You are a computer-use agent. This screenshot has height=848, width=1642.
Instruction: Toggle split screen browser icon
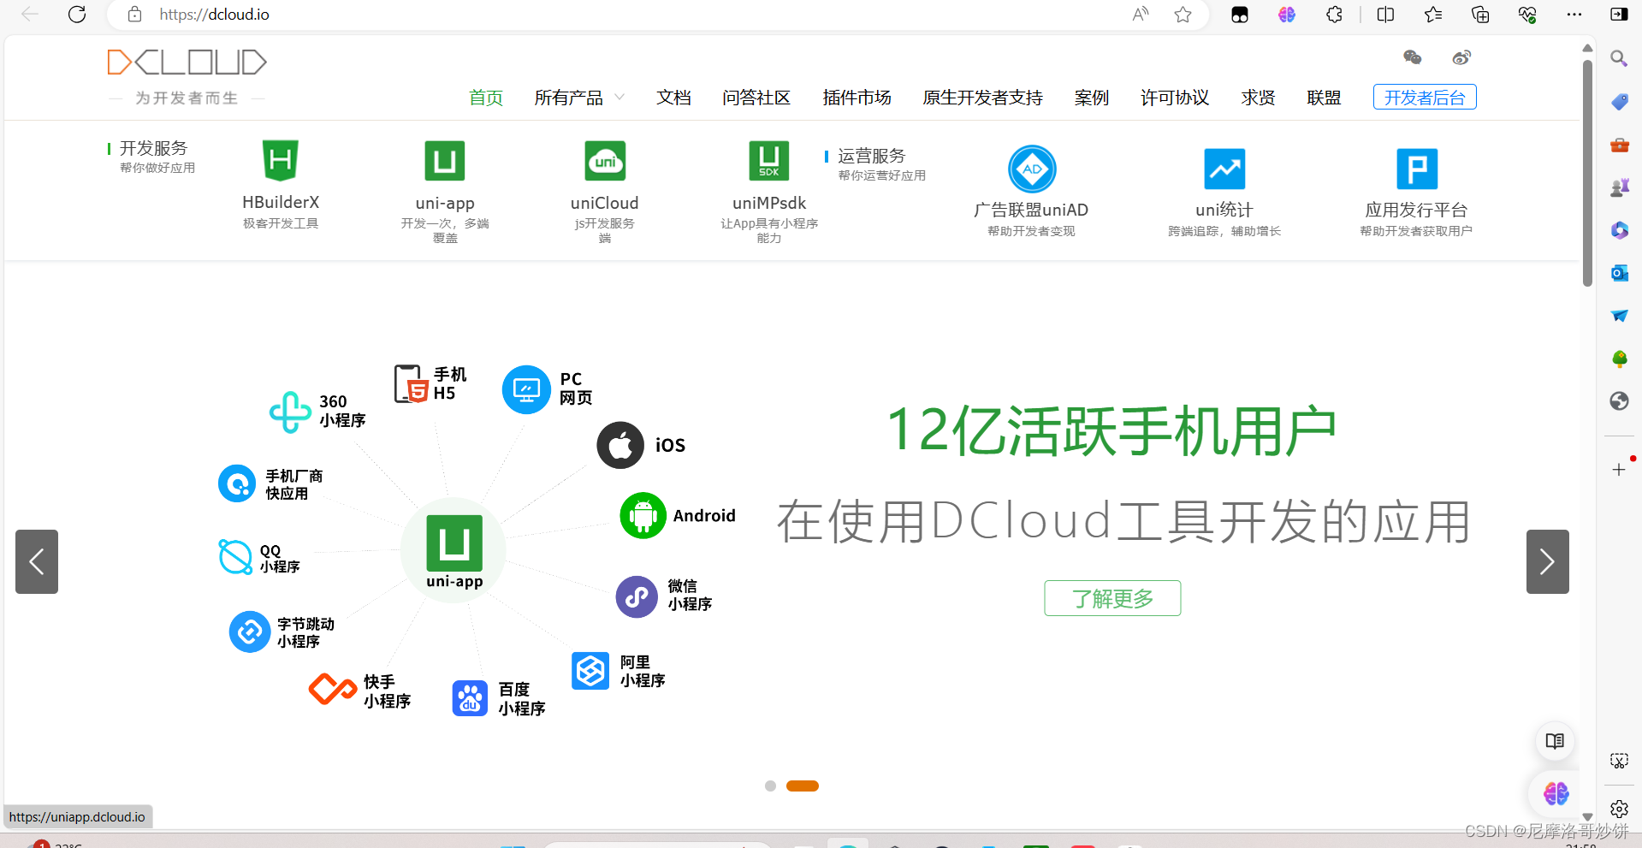tap(1386, 15)
